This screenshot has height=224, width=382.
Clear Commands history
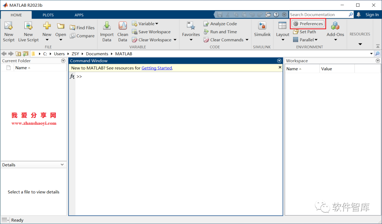point(224,40)
